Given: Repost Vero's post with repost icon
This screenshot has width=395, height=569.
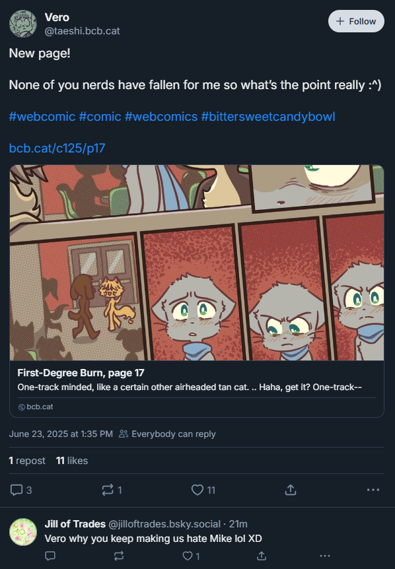Looking at the screenshot, I should (x=112, y=490).
